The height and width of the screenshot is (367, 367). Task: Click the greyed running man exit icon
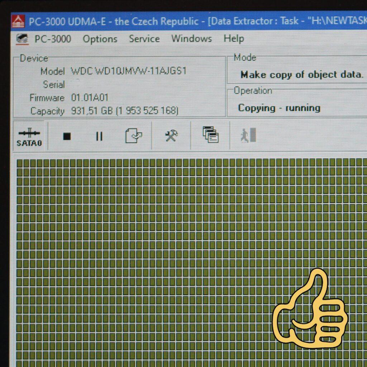[x=248, y=135]
